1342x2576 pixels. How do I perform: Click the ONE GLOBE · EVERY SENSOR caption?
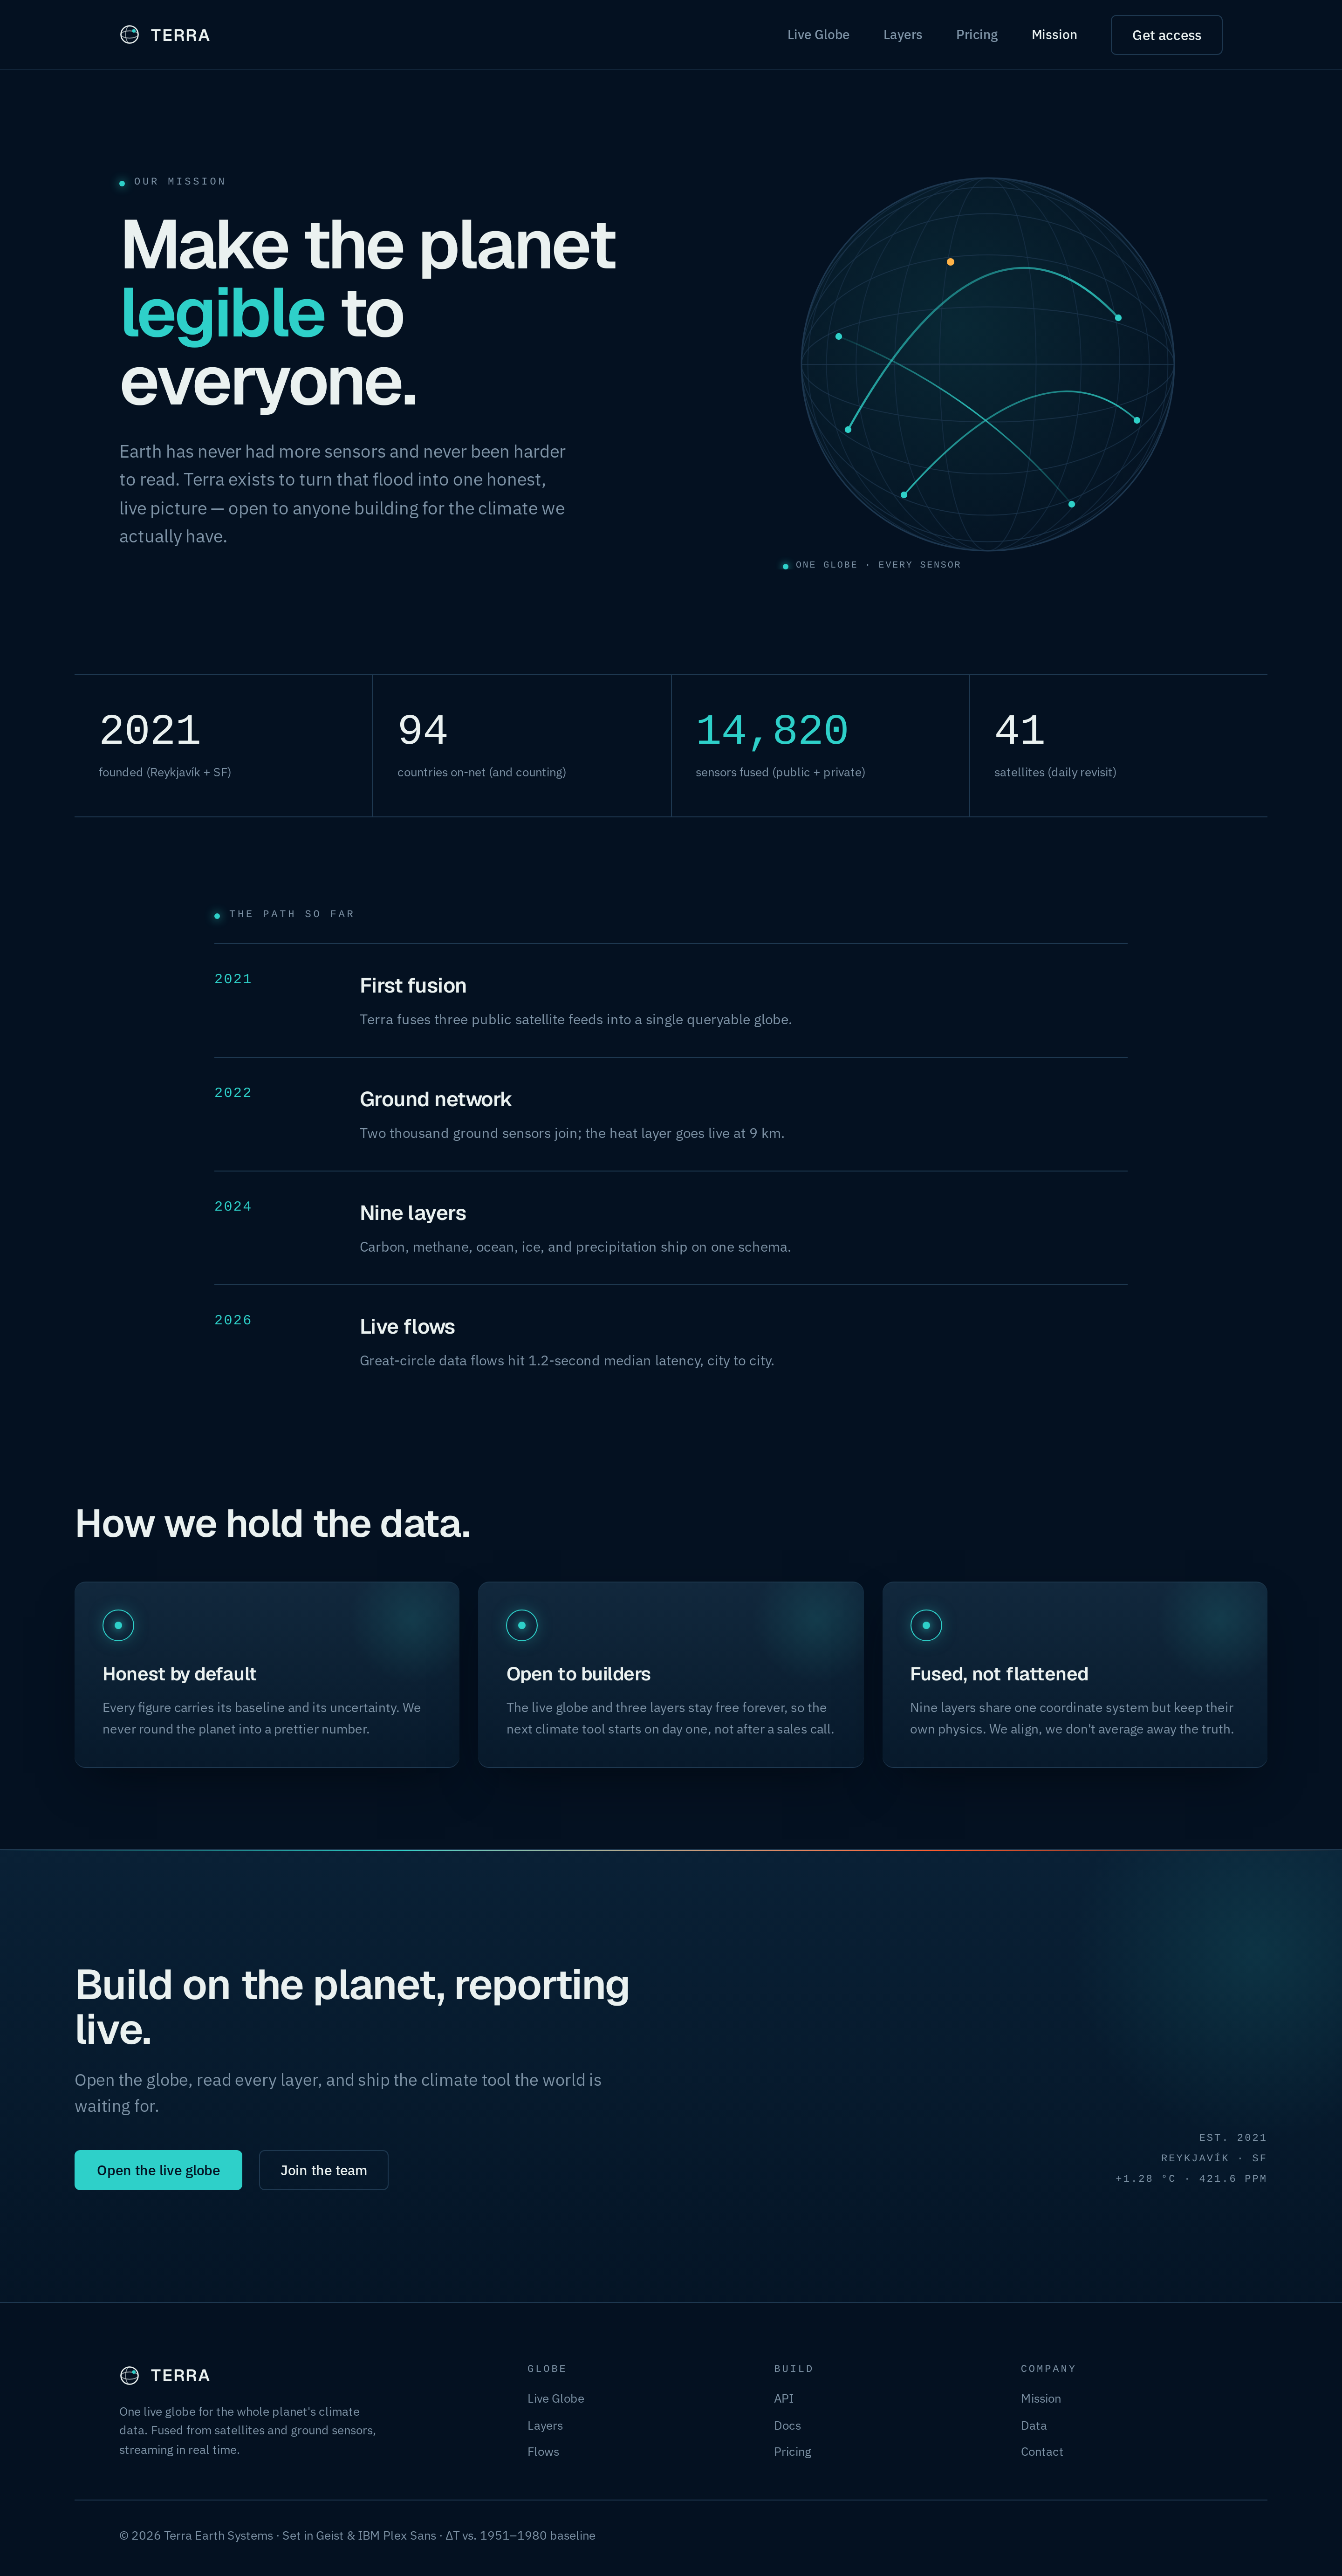878,565
